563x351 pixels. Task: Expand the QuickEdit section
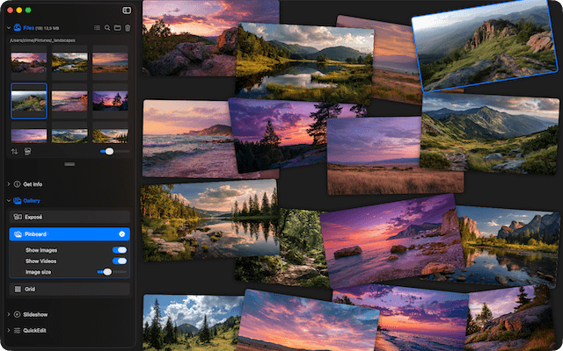[8, 330]
